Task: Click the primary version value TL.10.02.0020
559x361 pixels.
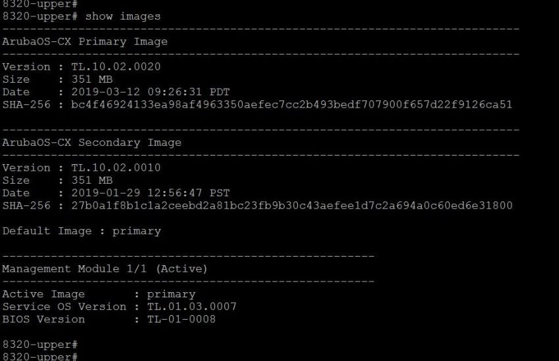Action: 116,66
